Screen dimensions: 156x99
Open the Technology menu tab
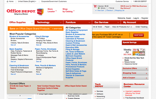pyautogui.click(x=49, y=22)
